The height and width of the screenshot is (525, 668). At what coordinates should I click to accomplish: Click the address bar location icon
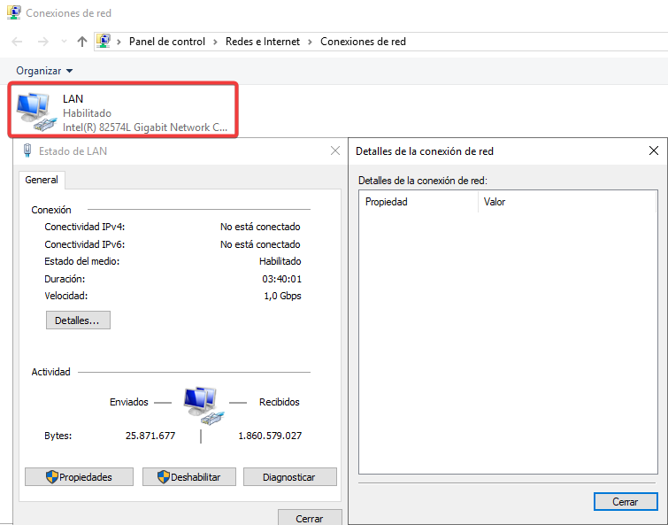104,42
